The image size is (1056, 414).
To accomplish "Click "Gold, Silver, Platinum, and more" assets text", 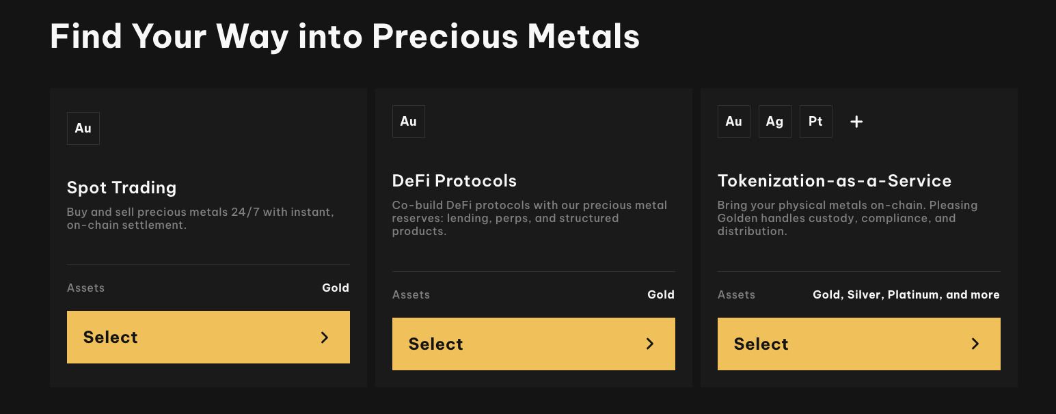I will coord(906,295).
